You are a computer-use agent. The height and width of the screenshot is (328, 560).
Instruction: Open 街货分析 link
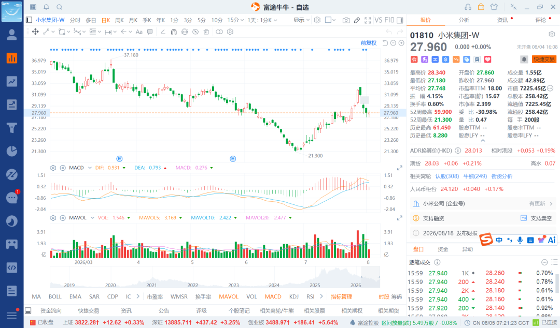point(502,176)
